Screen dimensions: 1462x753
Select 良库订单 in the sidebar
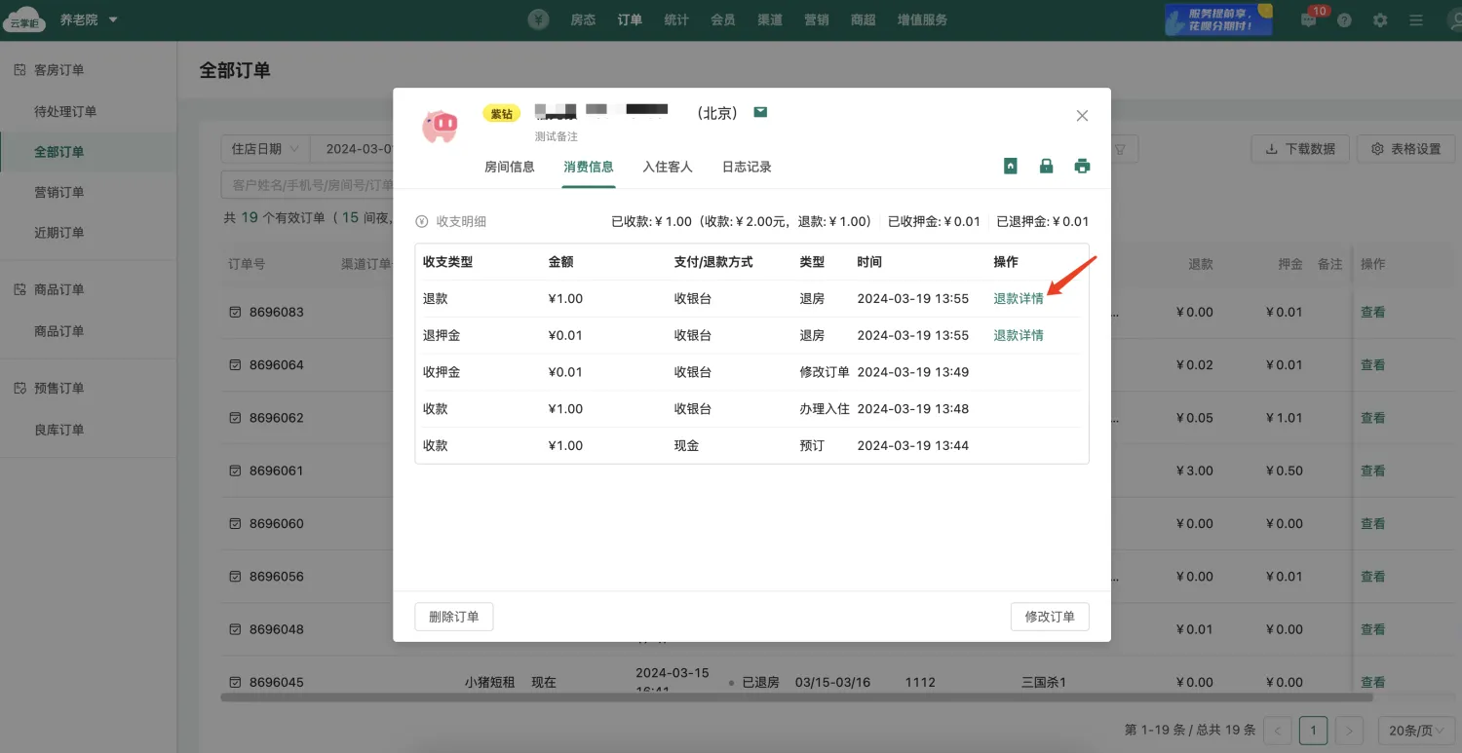[59, 430]
